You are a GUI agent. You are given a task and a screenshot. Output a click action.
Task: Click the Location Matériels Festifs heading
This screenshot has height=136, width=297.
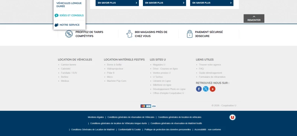point(124,59)
